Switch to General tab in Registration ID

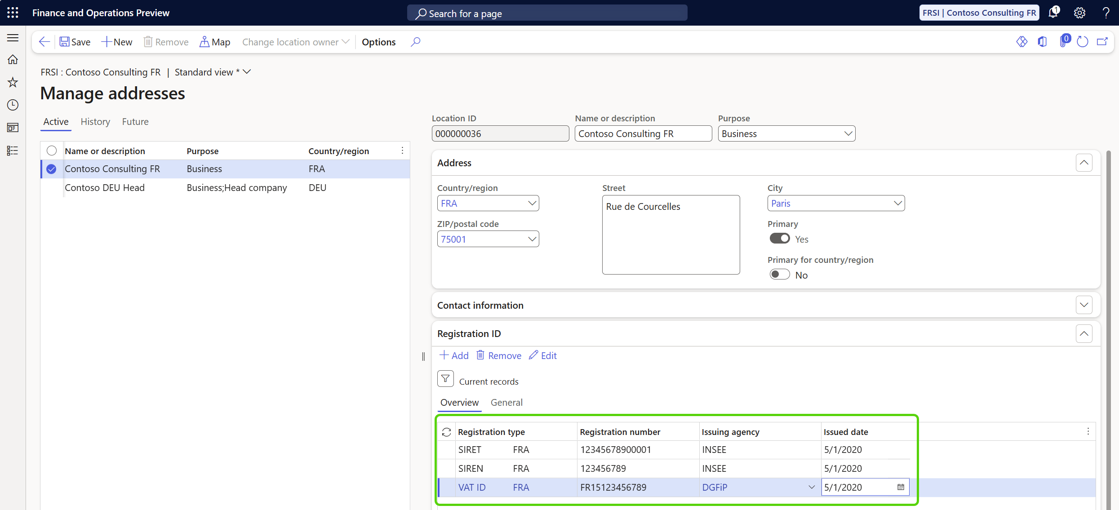coord(506,403)
